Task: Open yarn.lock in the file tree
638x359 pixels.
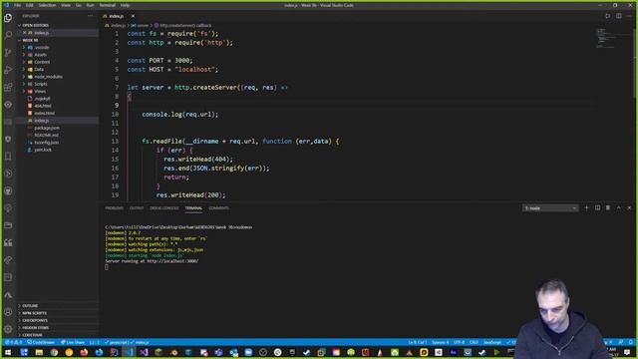Action: [x=43, y=150]
